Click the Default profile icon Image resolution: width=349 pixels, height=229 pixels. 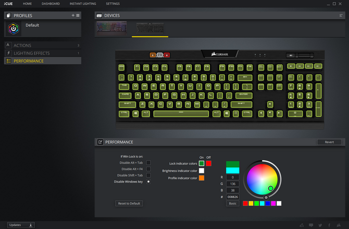tap(14, 29)
